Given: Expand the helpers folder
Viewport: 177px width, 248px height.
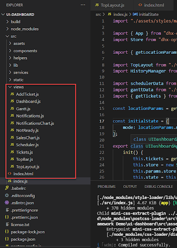Looking at the screenshot, I should [10, 58].
